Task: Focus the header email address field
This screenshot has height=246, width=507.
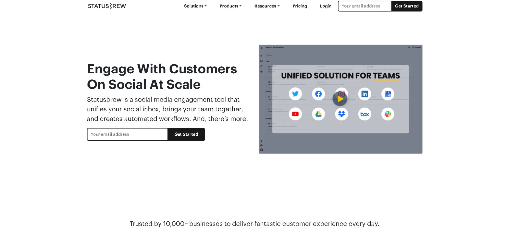Action: 365,6
